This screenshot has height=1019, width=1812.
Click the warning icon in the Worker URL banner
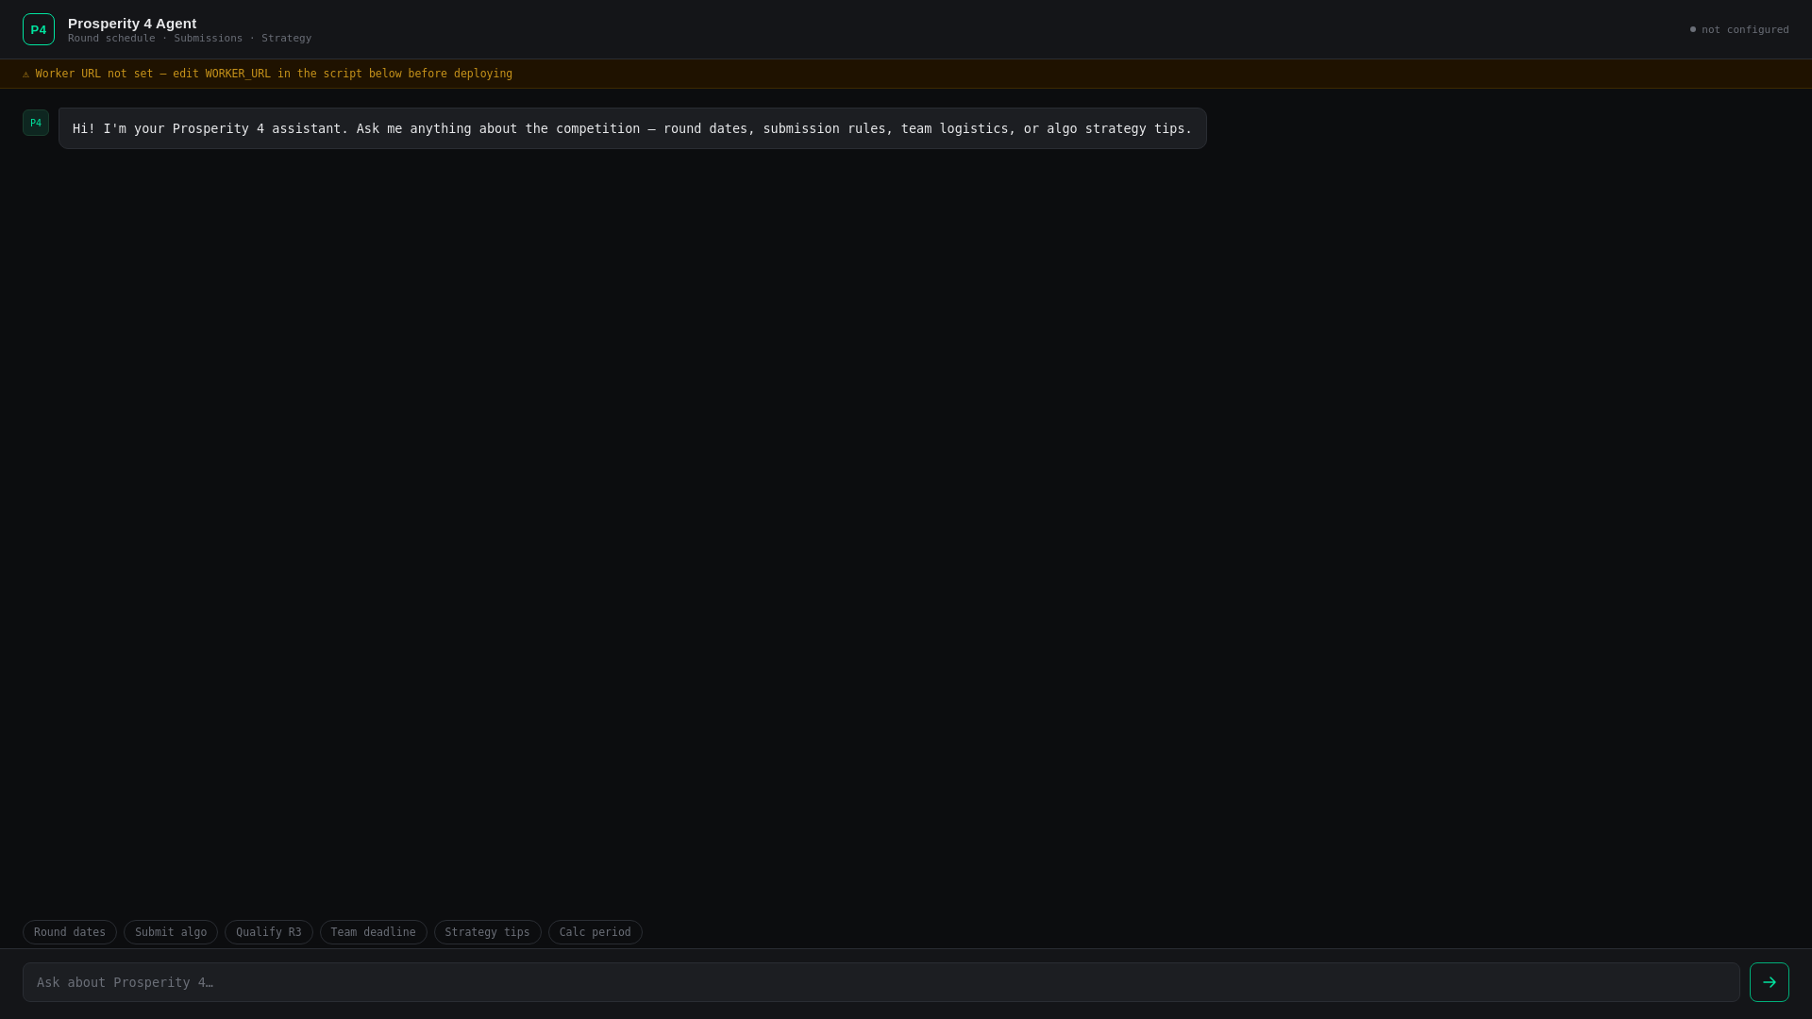tap(26, 74)
